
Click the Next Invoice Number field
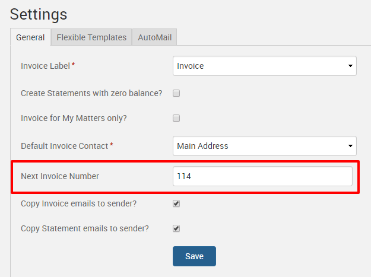[x=262, y=176]
